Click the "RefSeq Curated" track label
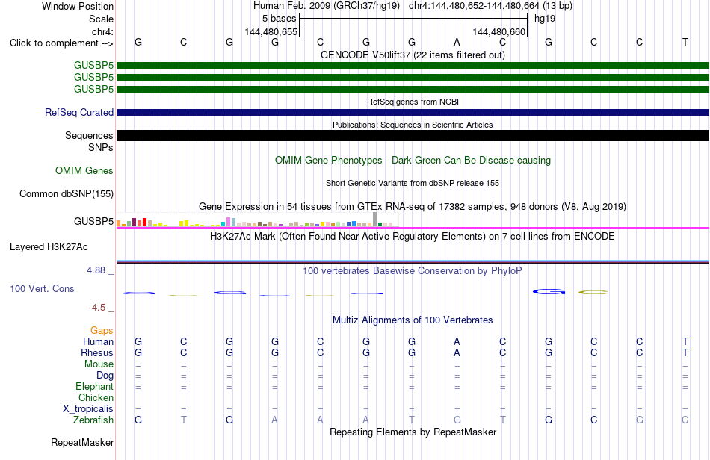 pyautogui.click(x=79, y=112)
